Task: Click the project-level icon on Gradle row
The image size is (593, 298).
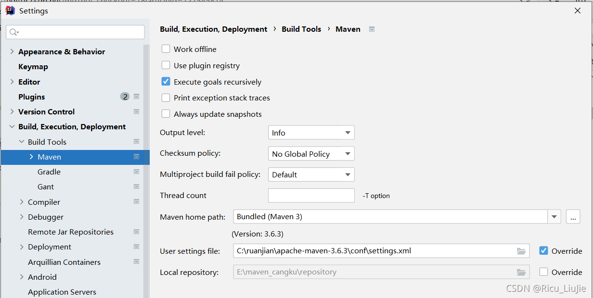Action: coord(137,172)
